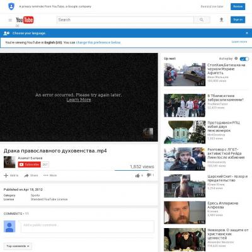Toggle the Autoplay switch
252x252 pixels.
(x=244, y=59)
